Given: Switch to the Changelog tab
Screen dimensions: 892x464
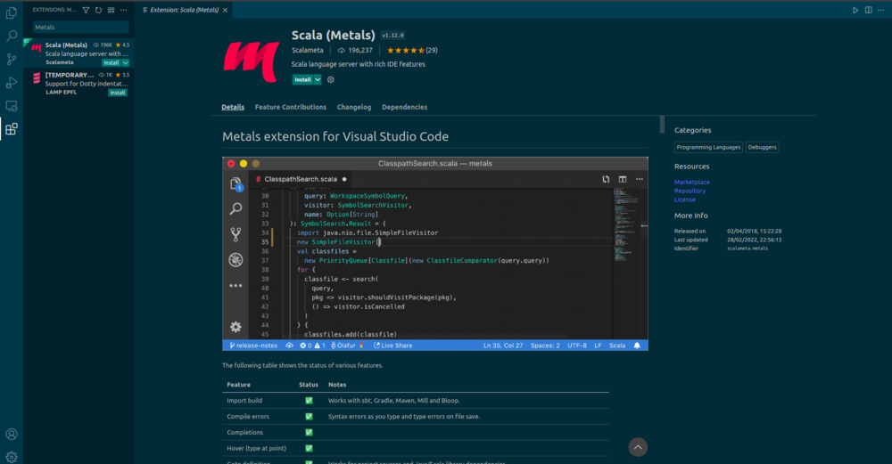Looking at the screenshot, I should (x=354, y=107).
